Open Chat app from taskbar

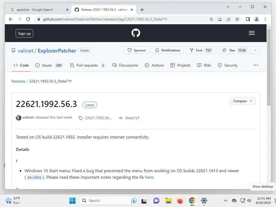point(156,201)
